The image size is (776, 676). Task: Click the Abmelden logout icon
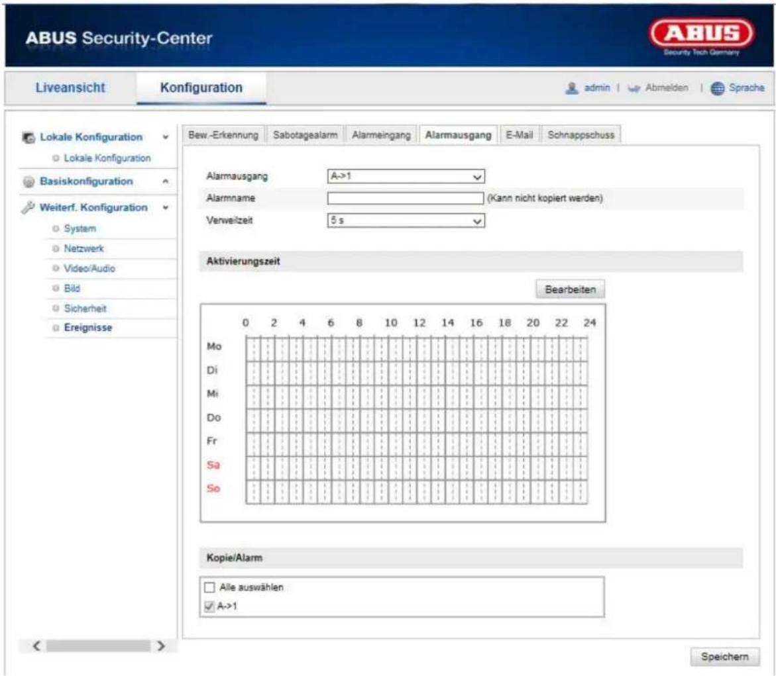coord(634,89)
